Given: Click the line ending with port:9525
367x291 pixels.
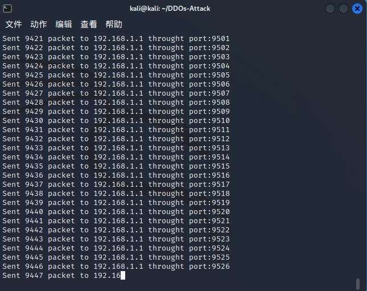Looking at the screenshot, I should (116, 257).
